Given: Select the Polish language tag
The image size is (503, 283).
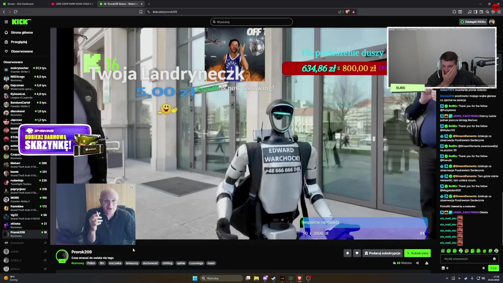Looking at the screenshot, I should pos(91,263).
